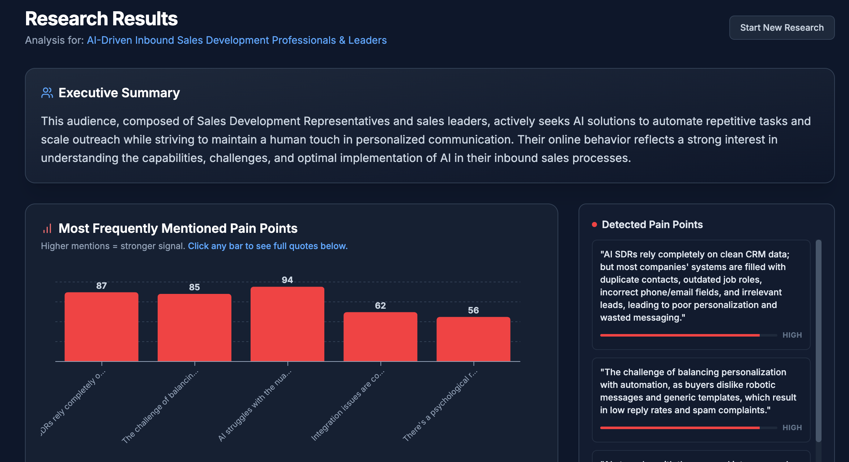Click the Start New Research button

(781, 27)
